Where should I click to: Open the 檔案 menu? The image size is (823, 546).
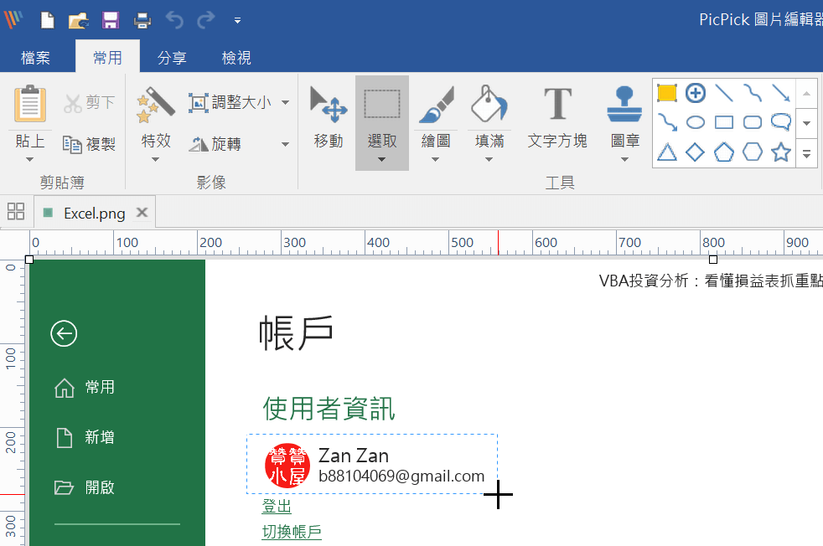point(35,57)
